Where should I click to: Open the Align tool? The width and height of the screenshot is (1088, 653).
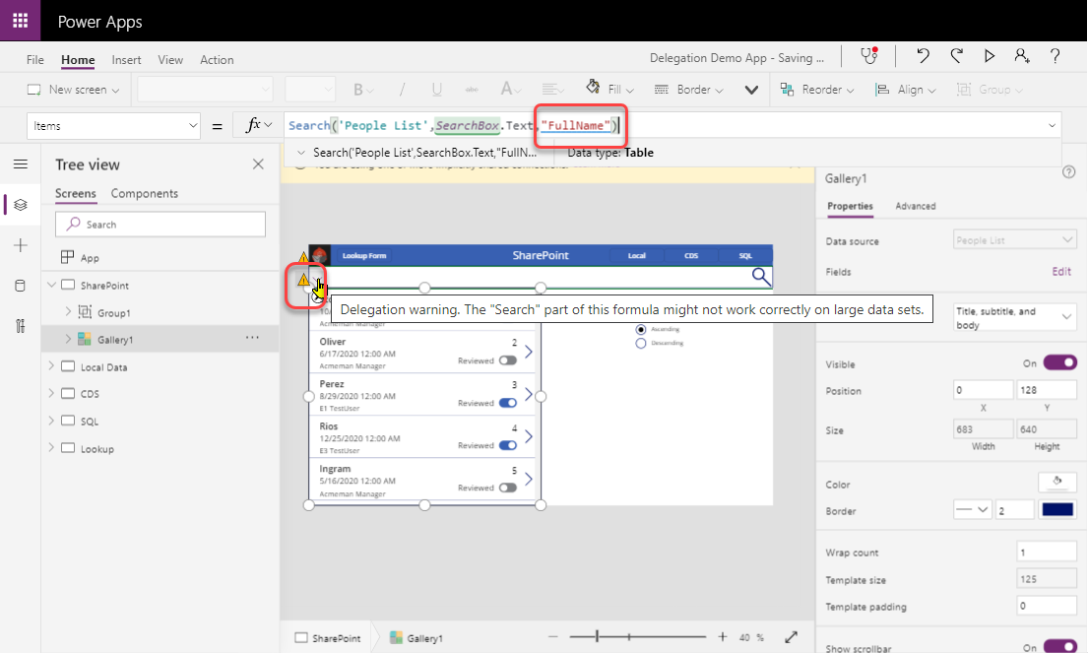pos(906,89)
